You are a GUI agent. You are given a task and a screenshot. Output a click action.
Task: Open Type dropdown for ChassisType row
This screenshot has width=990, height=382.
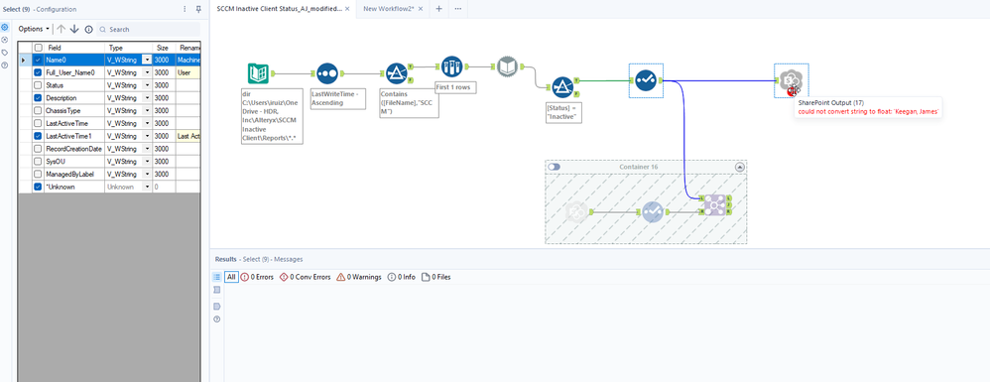tap(147, 110)
